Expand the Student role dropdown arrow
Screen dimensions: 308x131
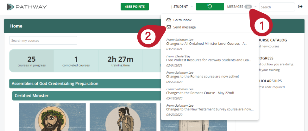pyautogui.click(x=192, y=7)
